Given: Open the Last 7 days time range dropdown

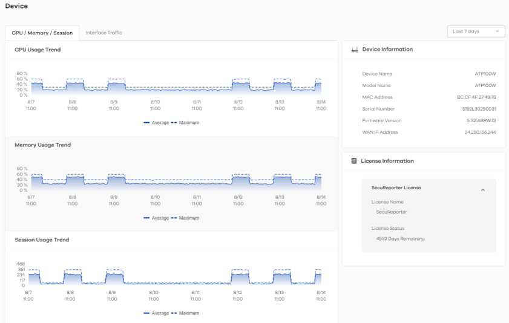Looking at the screenshot, I should coord(475,31).
